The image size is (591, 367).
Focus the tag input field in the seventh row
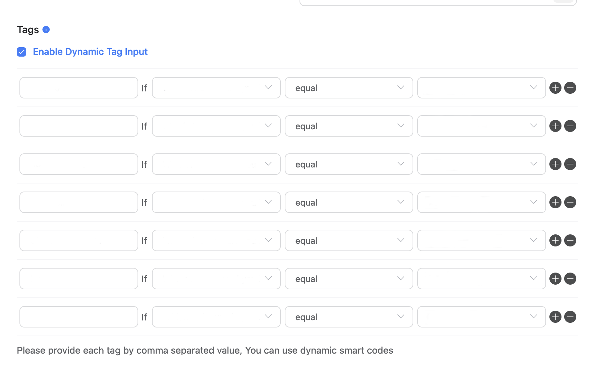(x=79, y=317)
